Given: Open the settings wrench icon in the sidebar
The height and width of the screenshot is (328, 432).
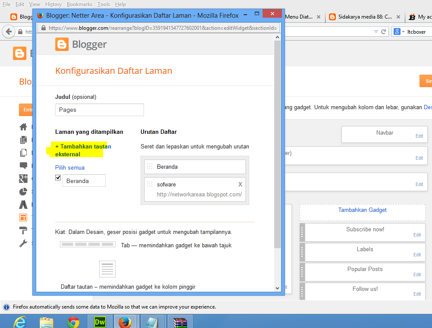Looking at the screenshot, I should (x=23, y=243).
